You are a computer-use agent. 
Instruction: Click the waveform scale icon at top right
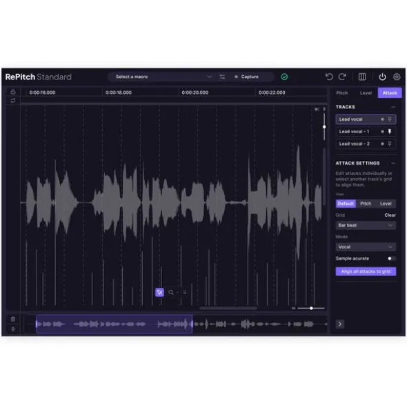click(317, 109)
